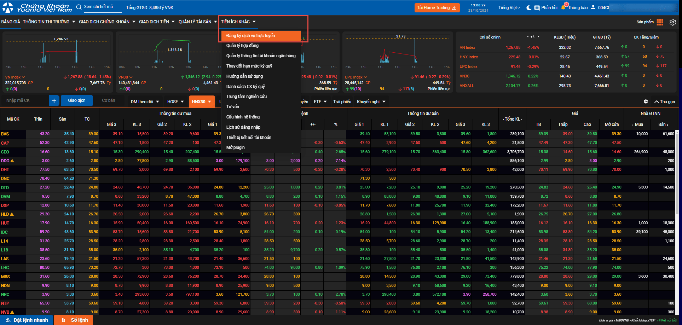Viewport: 682px width, 325px height.
Task: Select Quản lý hợp đồng menu entry
Action: 242,46
